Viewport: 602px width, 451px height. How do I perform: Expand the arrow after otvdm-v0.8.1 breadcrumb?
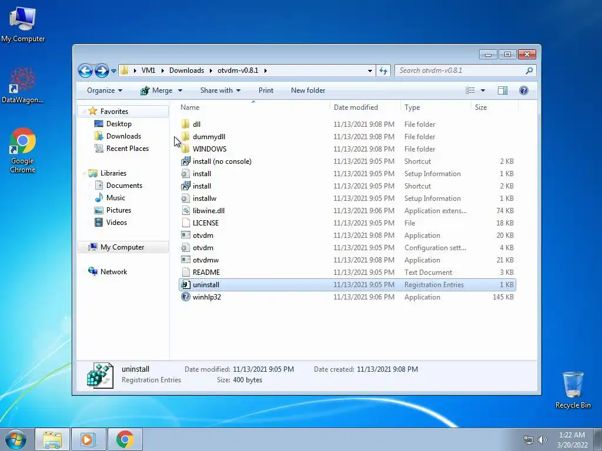(265, 70)
